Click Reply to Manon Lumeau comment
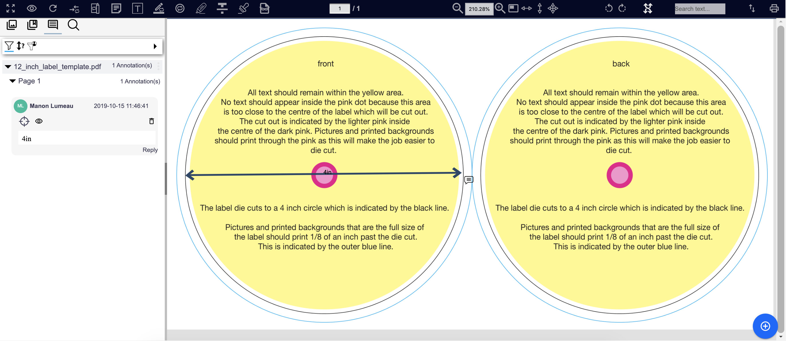The width and height of the screenshot is (786, 341). click(150, 149)
